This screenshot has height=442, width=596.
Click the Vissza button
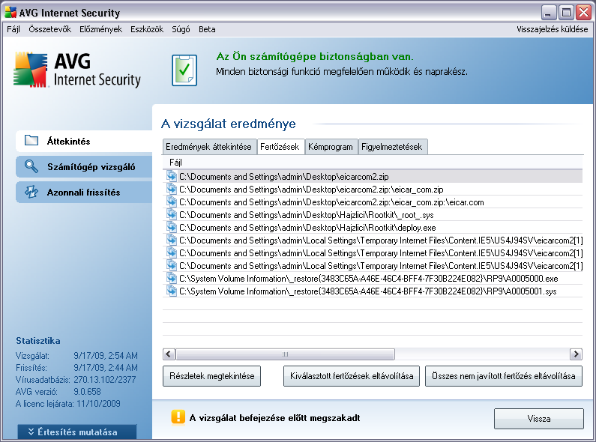pyautogui.click(x=539, y=419)
